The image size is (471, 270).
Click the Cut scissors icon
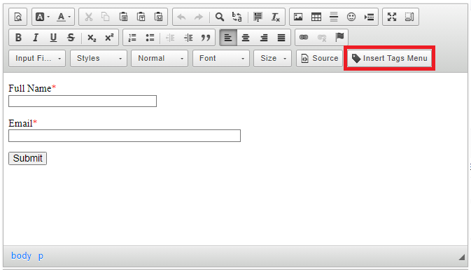pyautogui.click(x=88, y=17)
